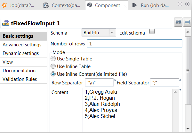Screen dimensions: 192x133
Task: Click the Contexts tab icon
Action: [x=46, y=5]
